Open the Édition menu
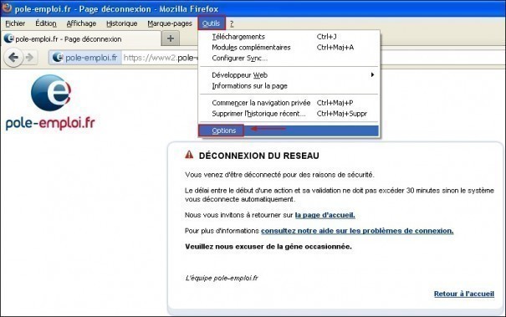This screenshot has height=317, width=506. point(46,23)
